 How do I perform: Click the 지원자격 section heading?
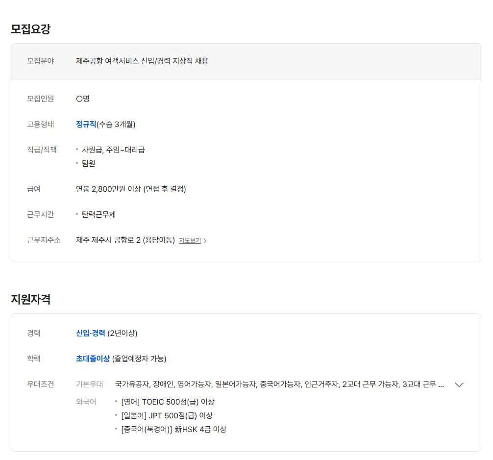click(30, 299)
